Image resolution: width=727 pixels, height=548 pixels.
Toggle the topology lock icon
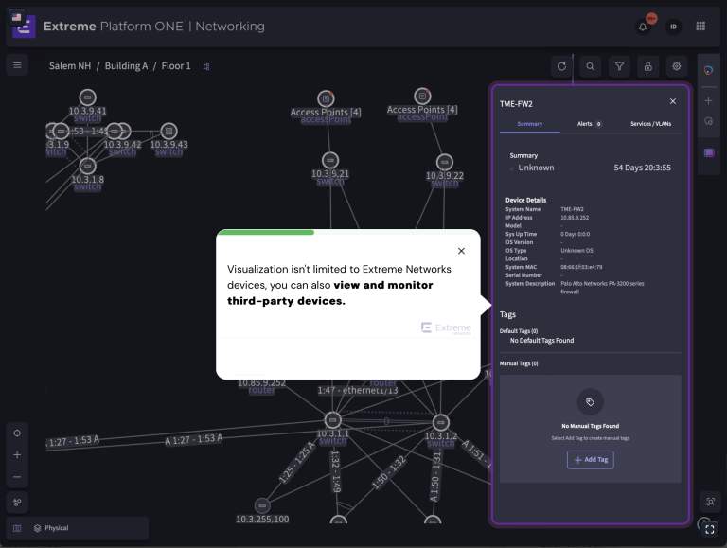pyautogui.click(x=647, y=67)
